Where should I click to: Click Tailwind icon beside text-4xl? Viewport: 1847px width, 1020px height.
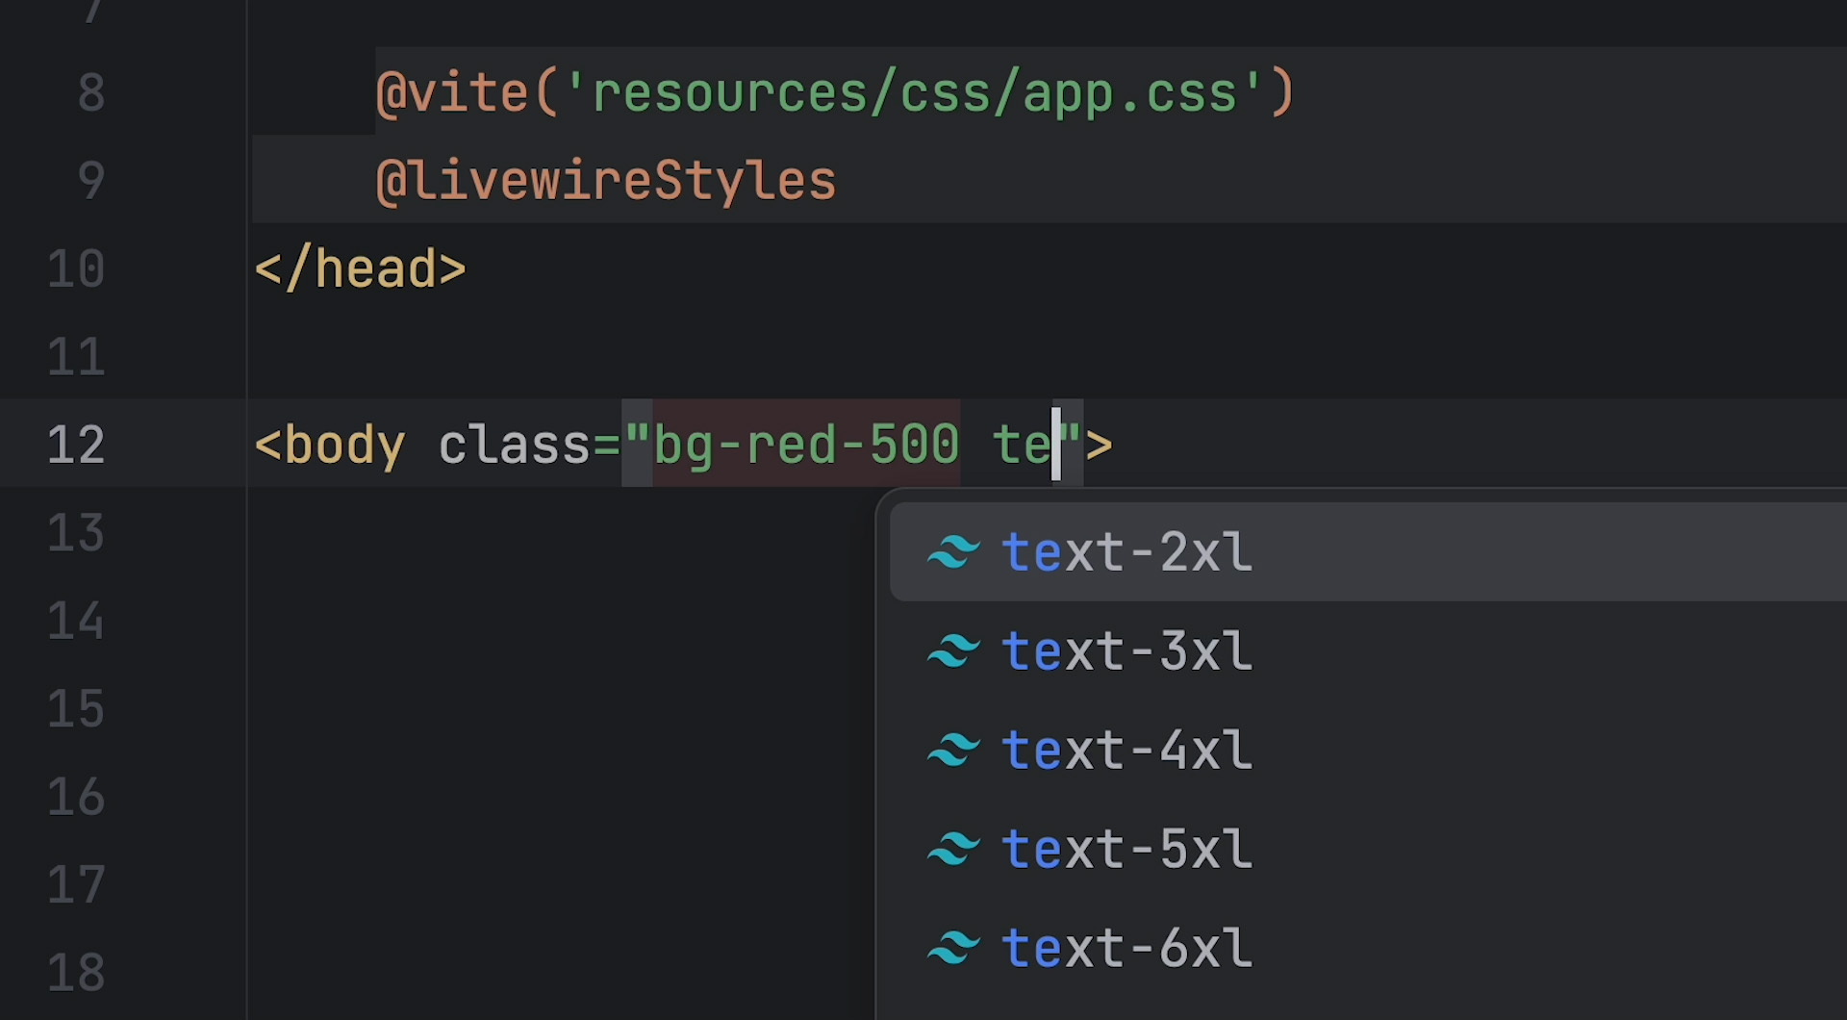tap(953, 751)
